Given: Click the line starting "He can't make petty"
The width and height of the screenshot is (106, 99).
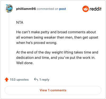Looking at the screenshot, I should (56, 32).
